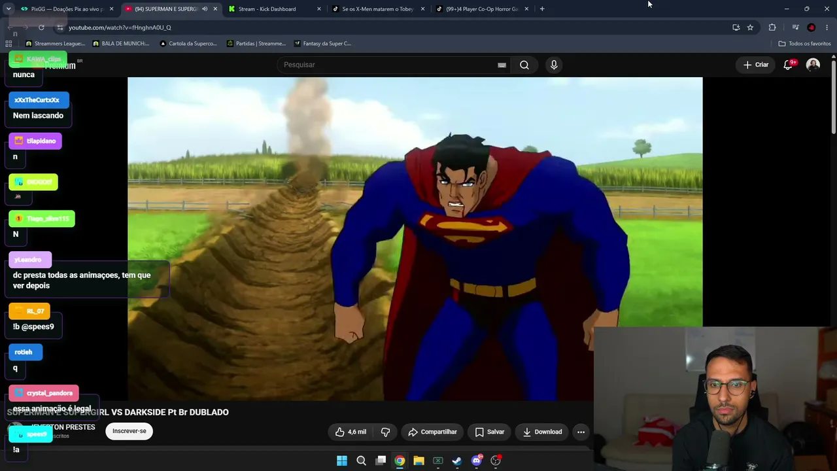Click the YouTube page scrollbar

pyautogui.click(x=833, y=96)
